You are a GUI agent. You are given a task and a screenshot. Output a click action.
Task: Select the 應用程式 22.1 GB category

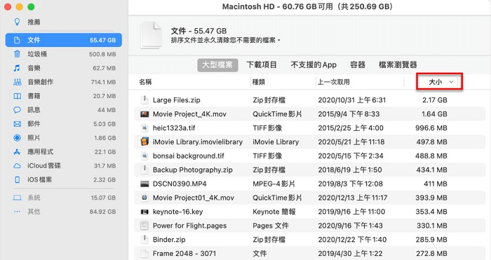coord(64,152)
